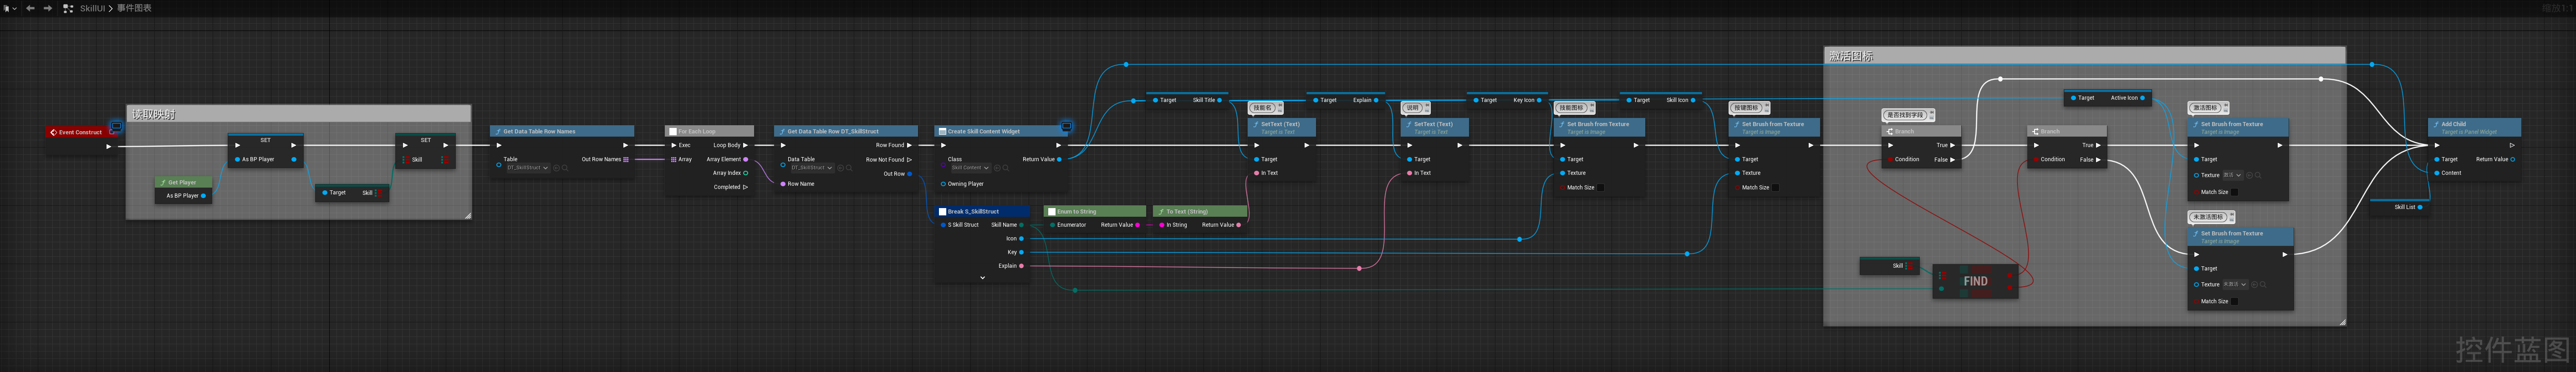Click the Content input pin on Add Child
The height and width of the screenshot is (372, 2576).
[x=2437, y=173]
